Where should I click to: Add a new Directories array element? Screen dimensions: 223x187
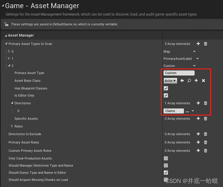point(198,103)
